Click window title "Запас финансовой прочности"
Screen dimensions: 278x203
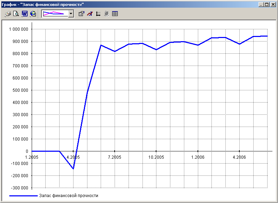(x=52, y=5)
